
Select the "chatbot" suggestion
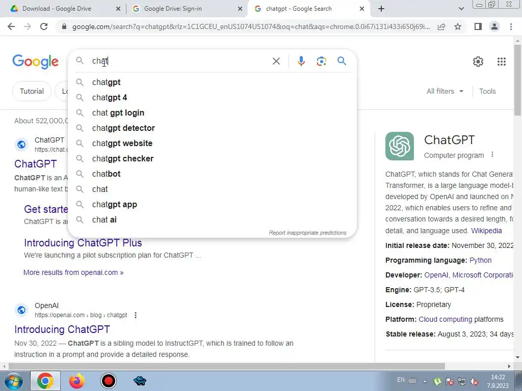(213, 174)
